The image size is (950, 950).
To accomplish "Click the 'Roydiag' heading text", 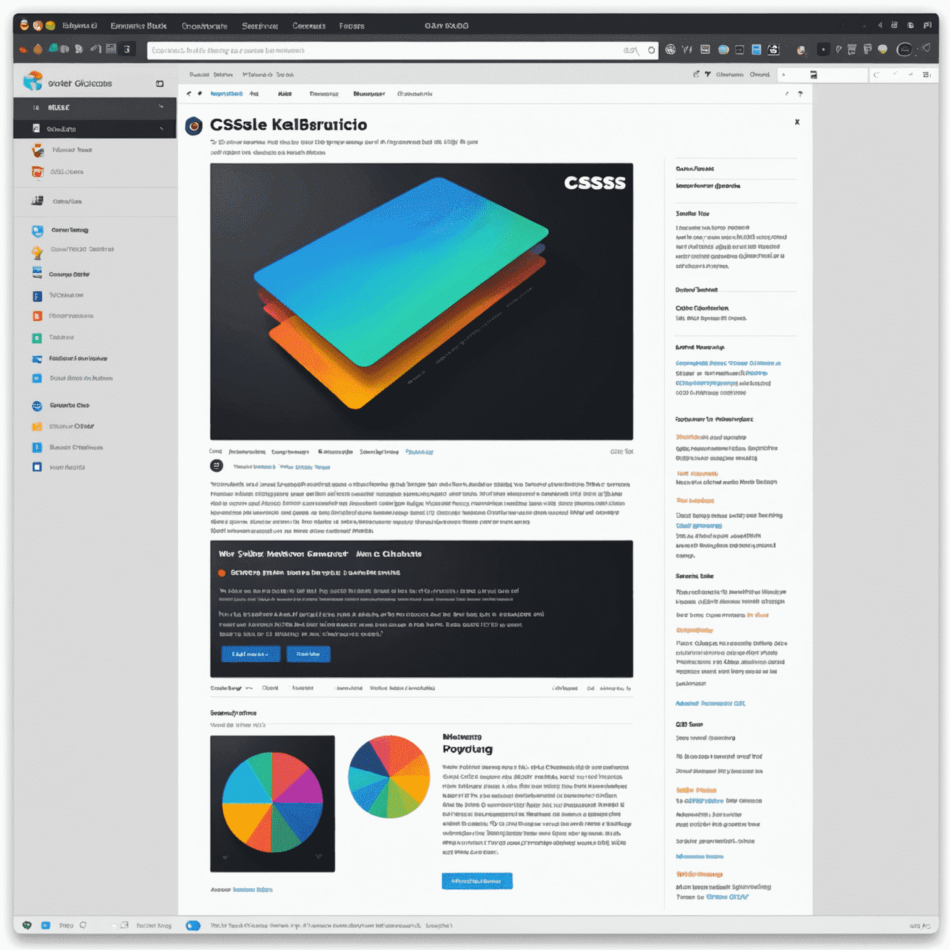I will 468,749.
